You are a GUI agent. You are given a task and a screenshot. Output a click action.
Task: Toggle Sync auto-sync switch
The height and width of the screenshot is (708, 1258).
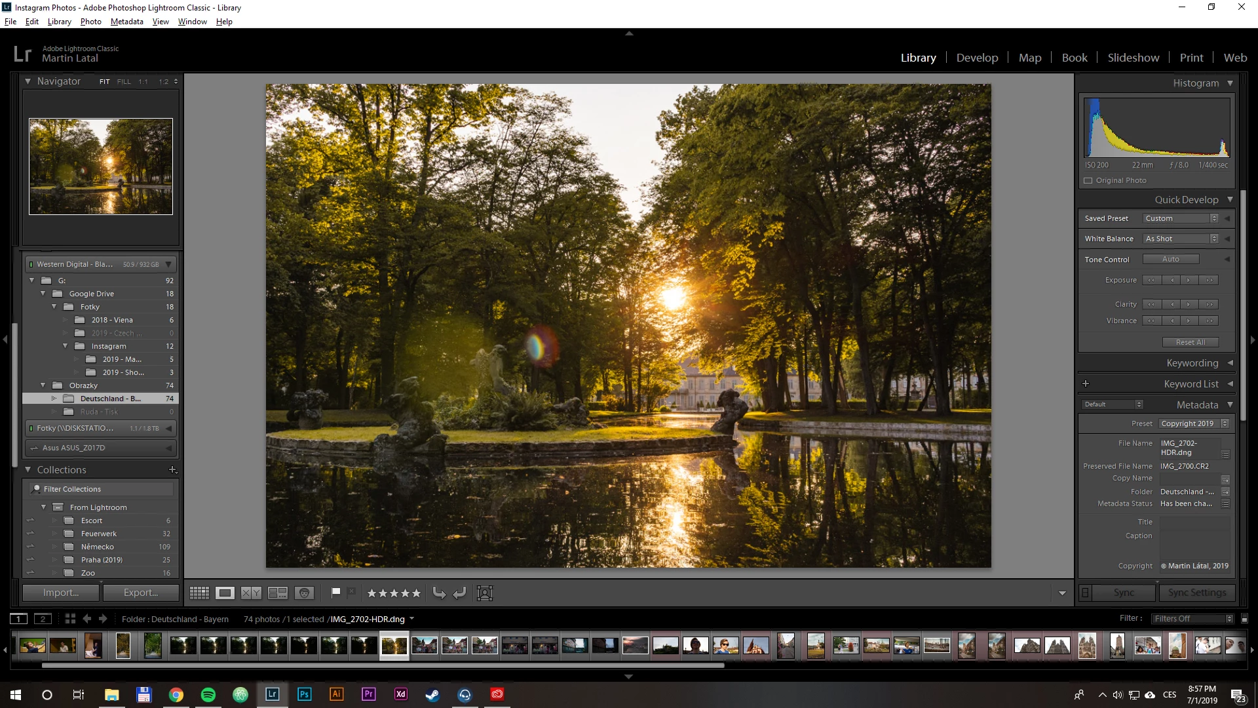point(1085,593)
